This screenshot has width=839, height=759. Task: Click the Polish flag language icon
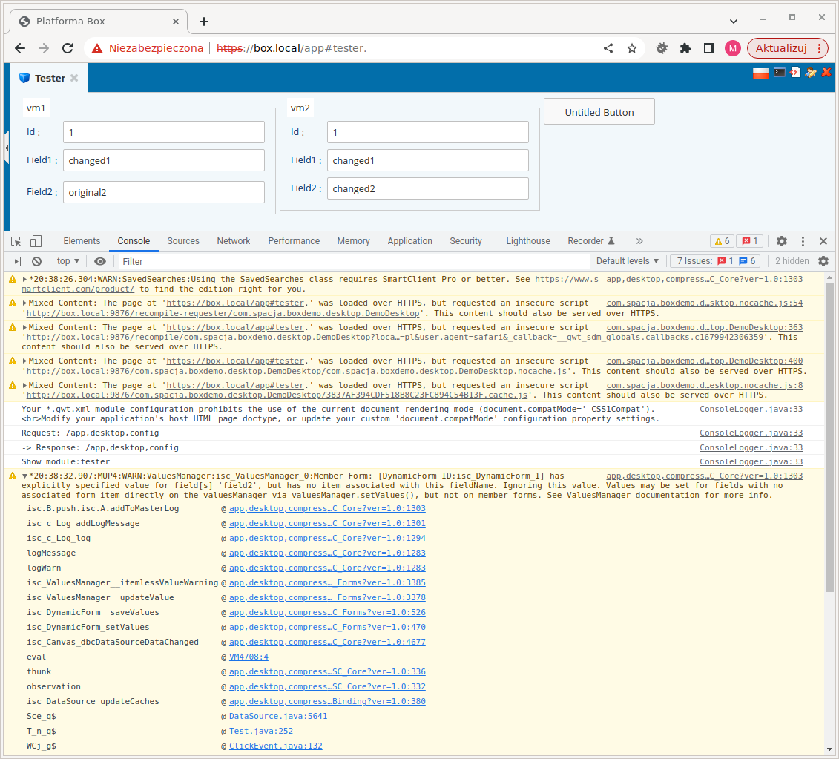coord(760,73)
